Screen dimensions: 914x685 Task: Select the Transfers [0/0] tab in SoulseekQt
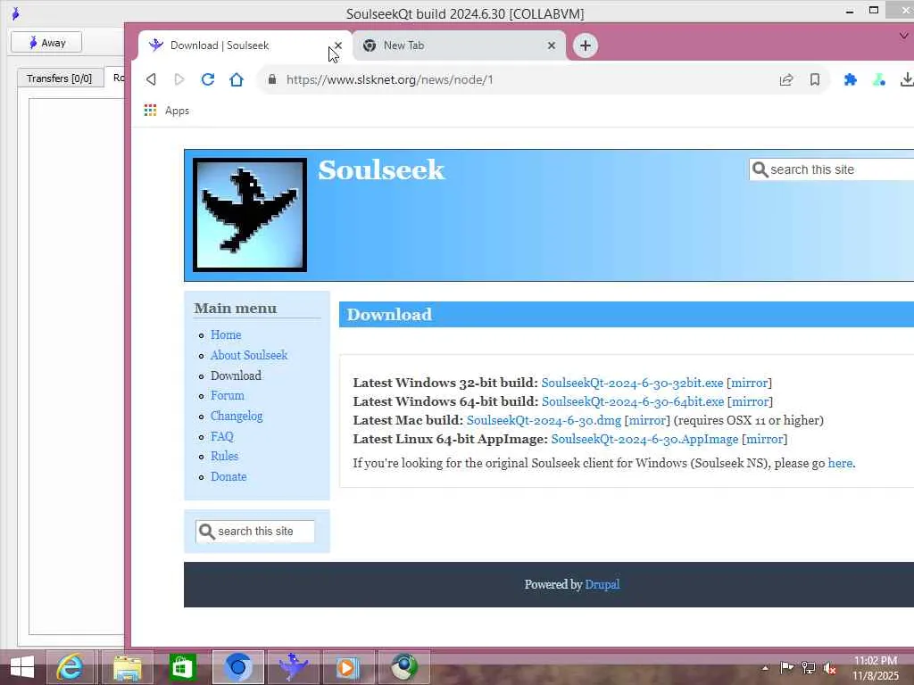(x=60, y=78)
